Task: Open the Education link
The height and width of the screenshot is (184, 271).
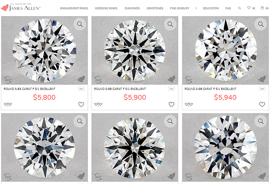Action: click(x=210, y=8)
